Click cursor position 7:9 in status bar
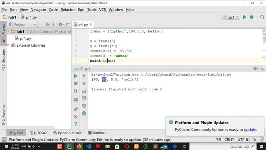This screenshot has width=266, height=150. 219,140
